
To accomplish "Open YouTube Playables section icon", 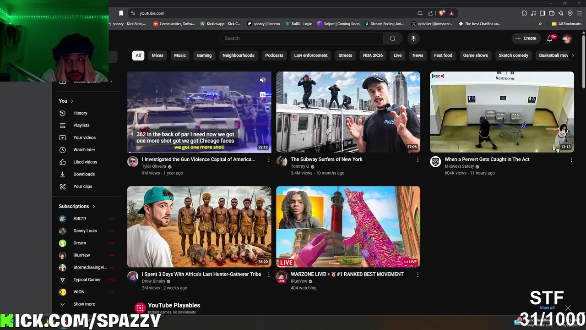I will click(140, 308).
